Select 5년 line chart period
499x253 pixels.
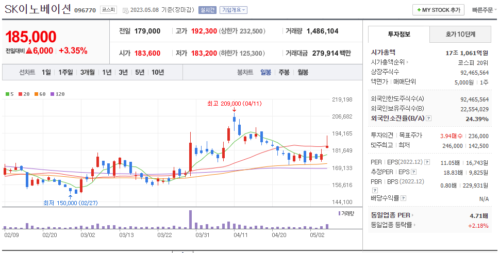point(140,73)
